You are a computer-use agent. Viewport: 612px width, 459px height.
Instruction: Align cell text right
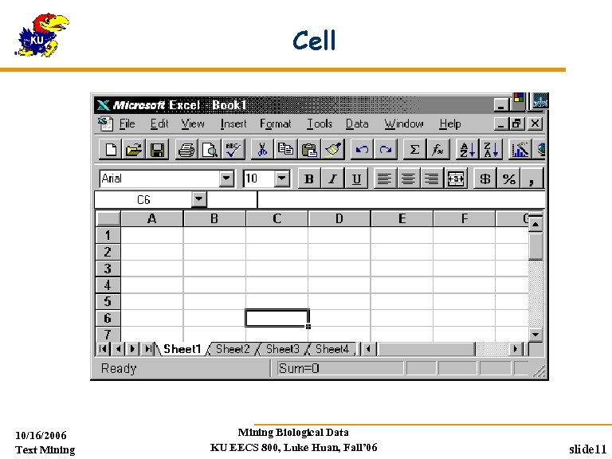[432, 178]
